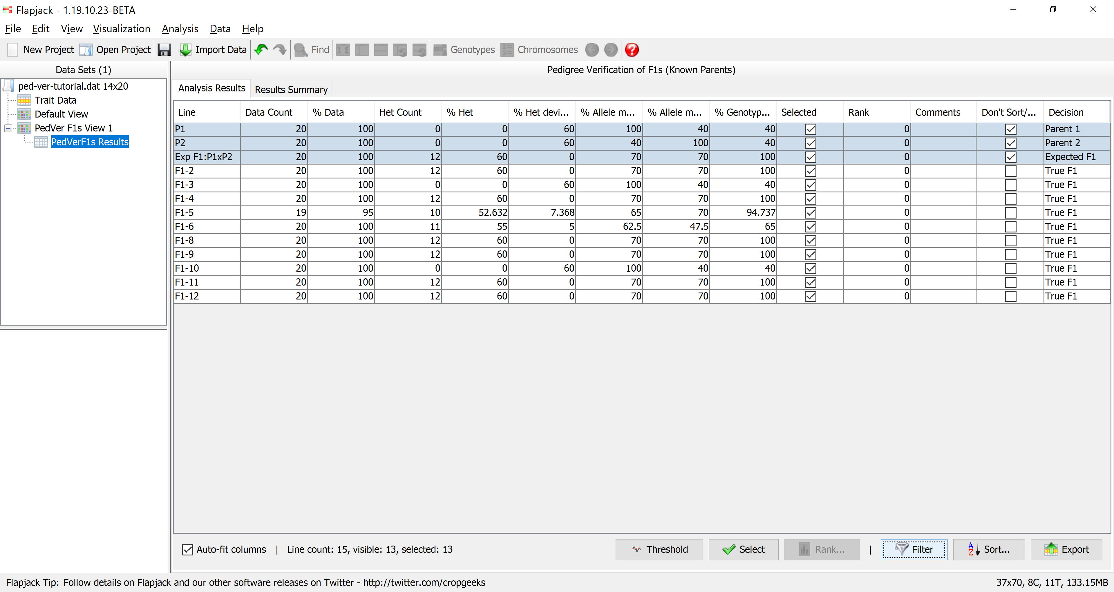Screen dimensions: 1114x592
Task: Click the Find magnifier icon
Action: [x=301, y=50]
